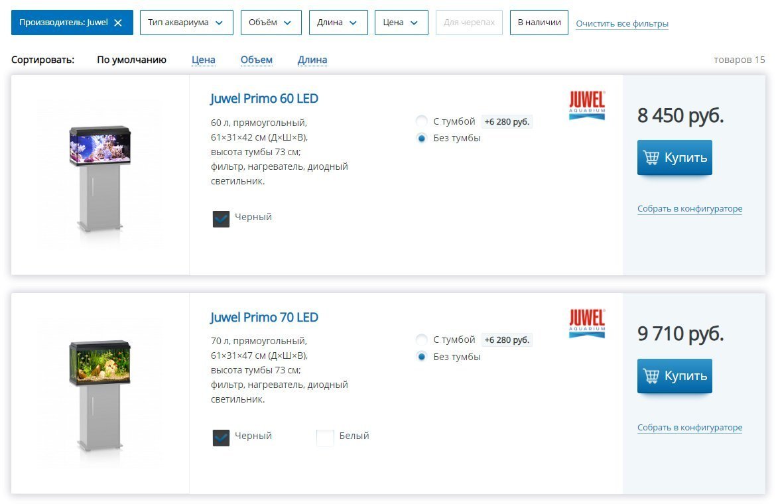
Task: Choose white color swatch for Primo 70 LED
Action: pyautogui.click(x=325, y=438)
